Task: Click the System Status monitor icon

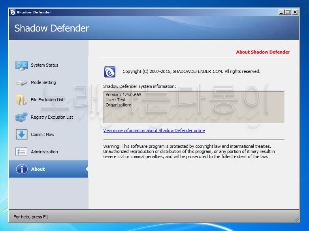Action: pyautogui.click(x=21, y=65)
